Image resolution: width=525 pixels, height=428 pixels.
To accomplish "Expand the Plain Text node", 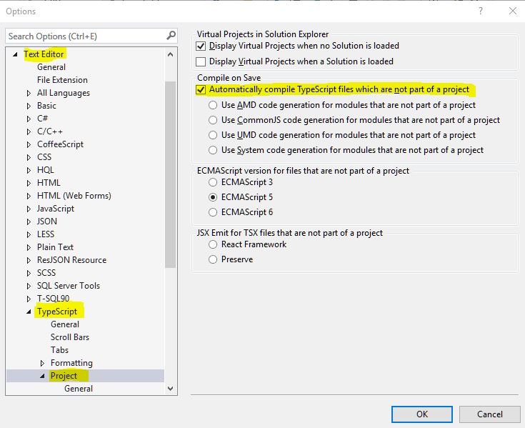I will pyautogui.click(x=29, y=247).
